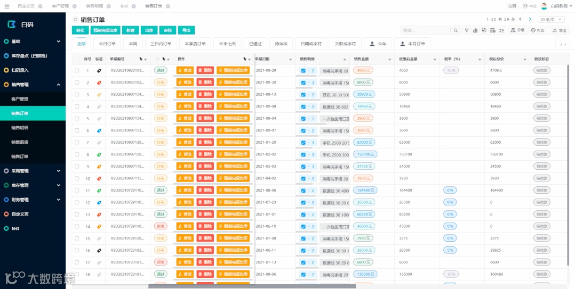Viewport: 575px width, 289px height.
Task: Click the 分组 group button
Action: coord(517,30)
